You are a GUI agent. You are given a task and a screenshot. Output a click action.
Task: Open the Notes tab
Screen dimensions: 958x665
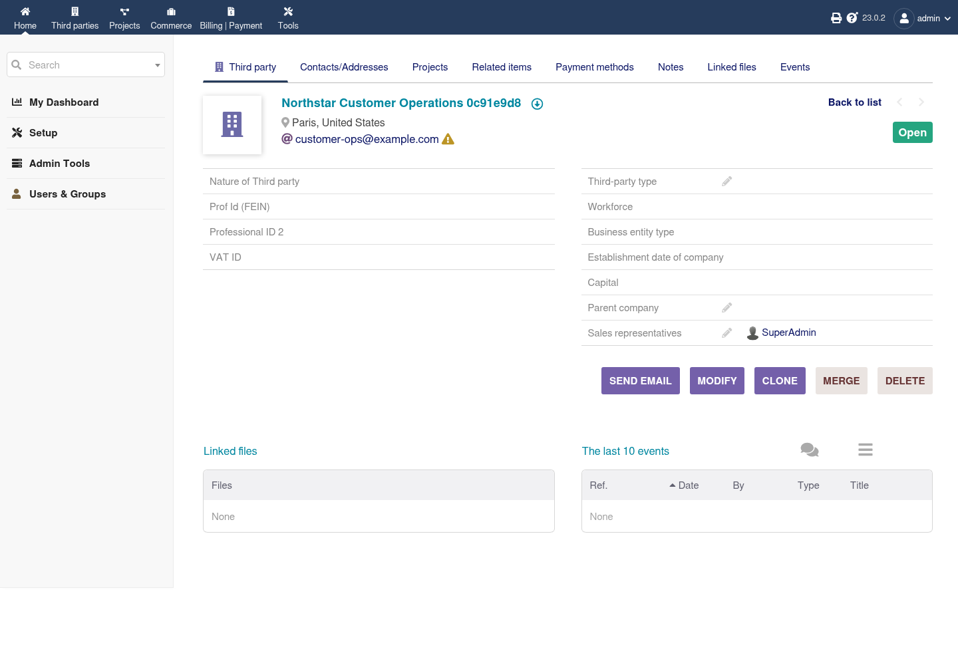[x=671, y=67]
